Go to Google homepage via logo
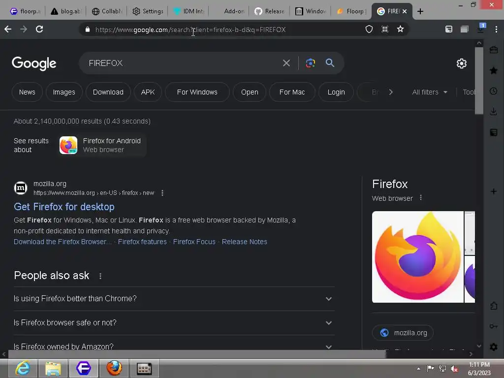 34,63
